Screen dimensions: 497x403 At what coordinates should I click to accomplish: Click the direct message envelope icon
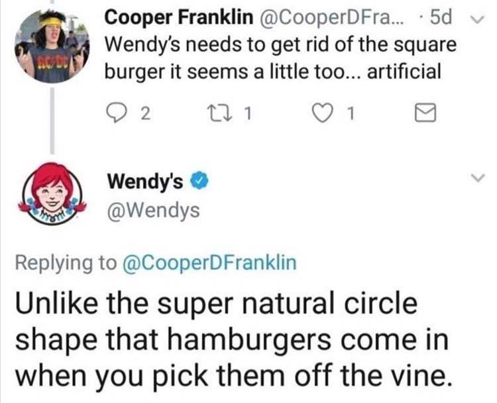(x=425, y=113)
